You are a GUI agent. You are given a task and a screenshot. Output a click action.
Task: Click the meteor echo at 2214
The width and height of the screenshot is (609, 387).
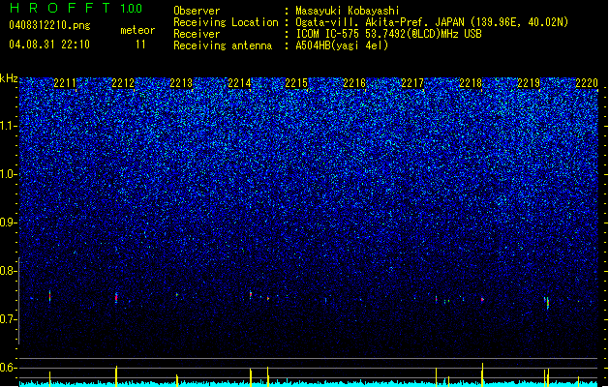click(251, 295)
